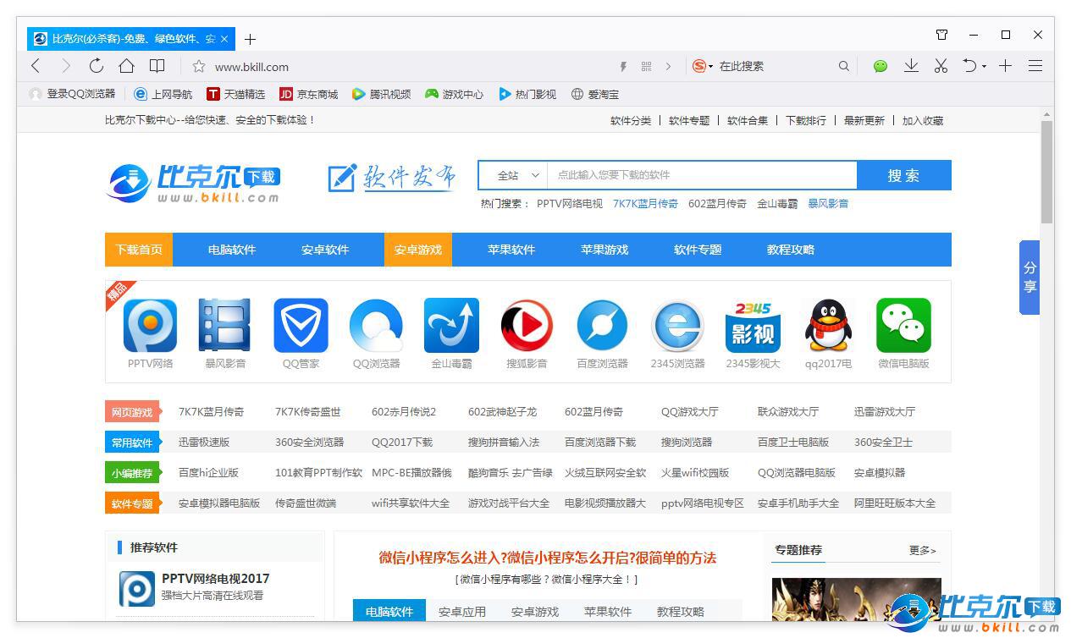The height and width of the screenshot is (638, 1071).
Task: Bookmark page with the star icon
Action: tap(199, 66)
